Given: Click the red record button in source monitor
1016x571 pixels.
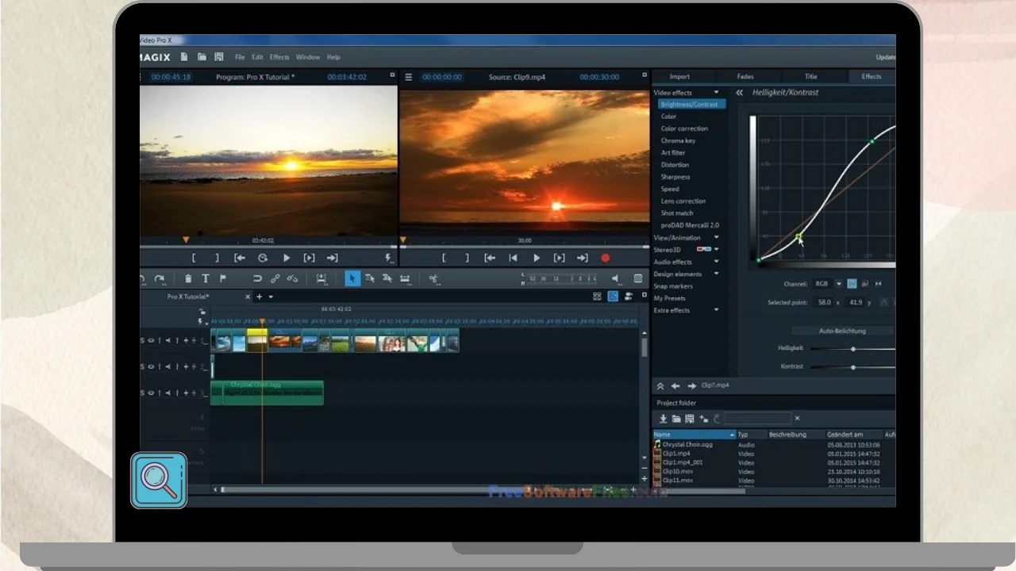Looking at the screenshot, I should [606, 258].
